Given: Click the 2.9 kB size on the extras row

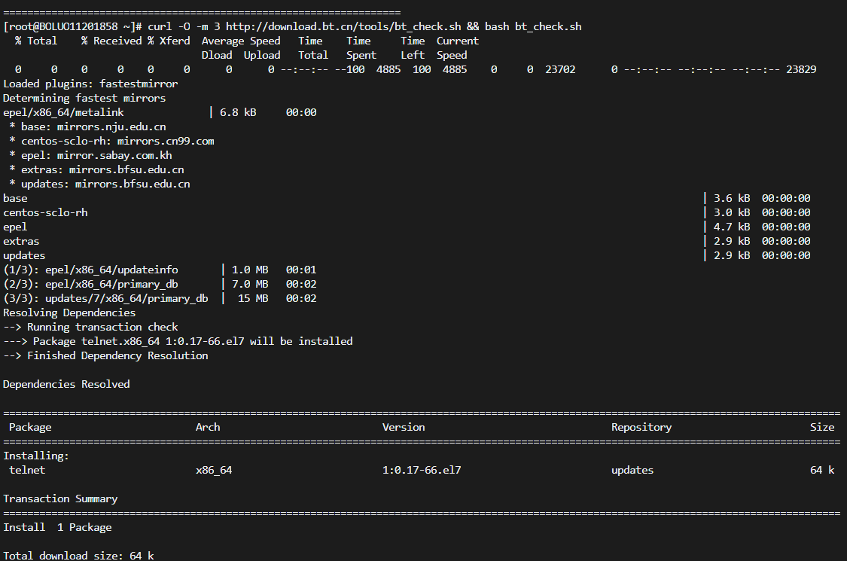Looking at the screenshot, I should pos(731,242).
